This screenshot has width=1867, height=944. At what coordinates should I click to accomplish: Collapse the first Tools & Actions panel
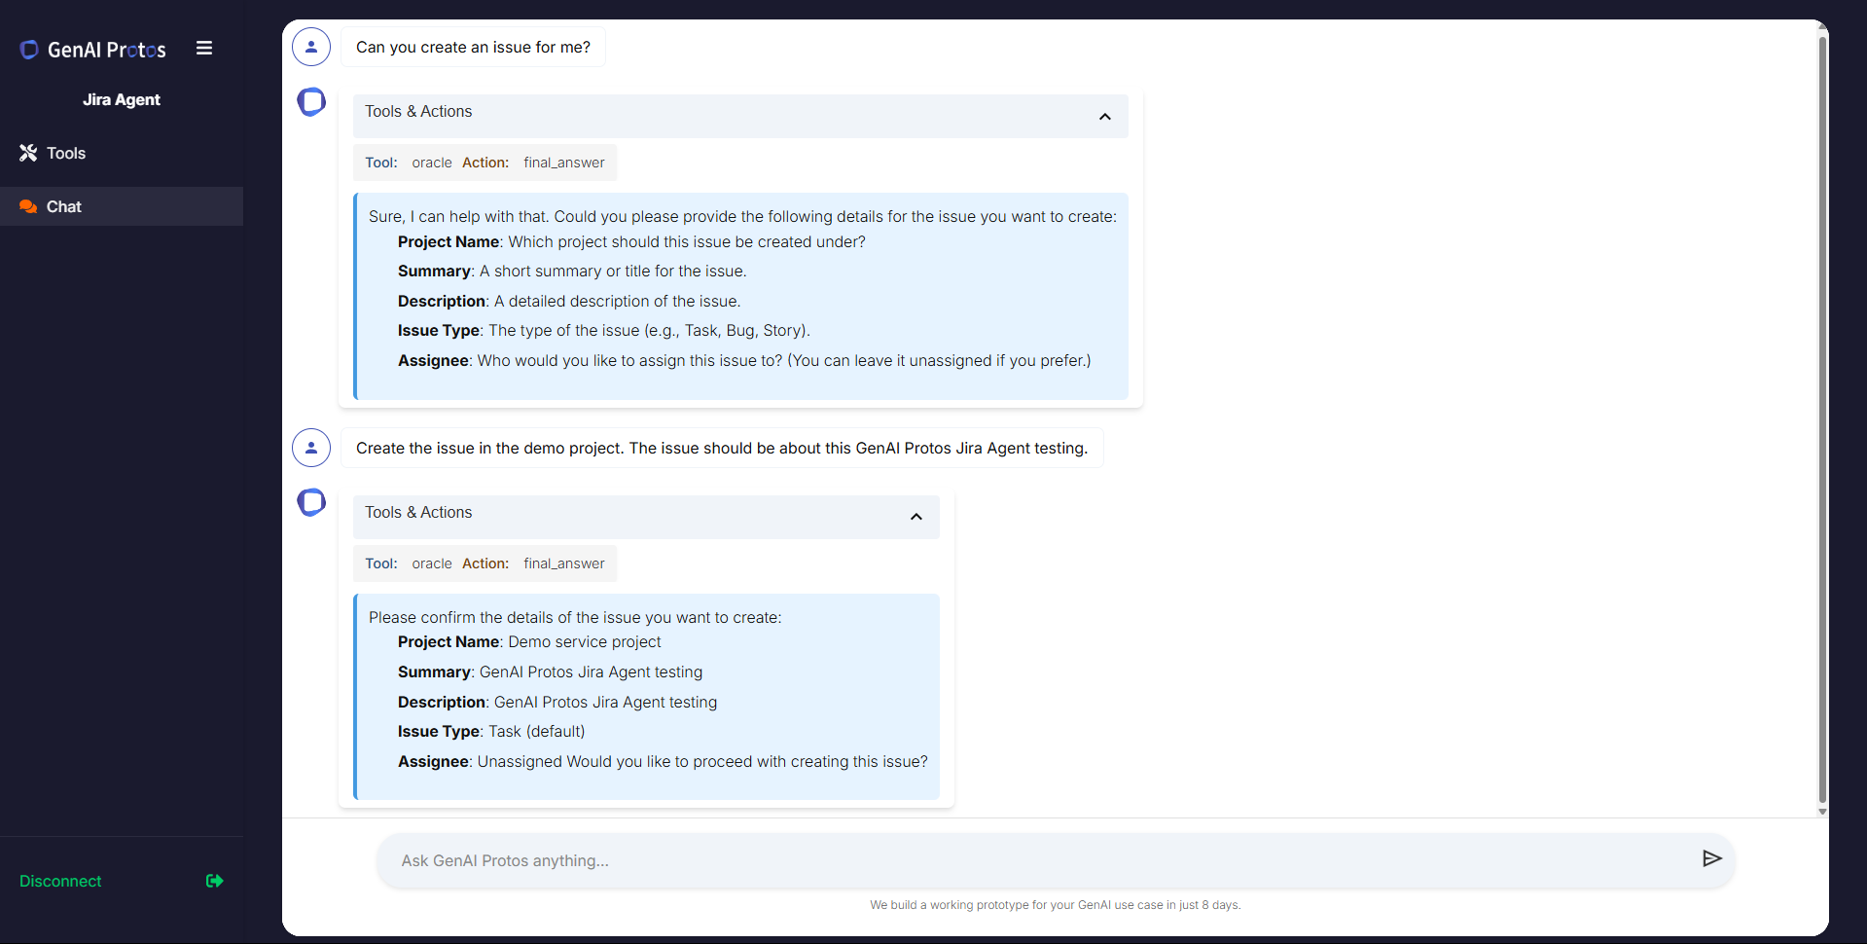(1105, 117)
